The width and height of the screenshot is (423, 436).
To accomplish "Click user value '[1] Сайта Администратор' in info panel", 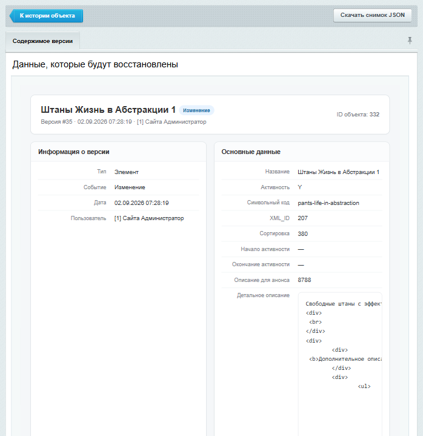I will click(149, 218).
